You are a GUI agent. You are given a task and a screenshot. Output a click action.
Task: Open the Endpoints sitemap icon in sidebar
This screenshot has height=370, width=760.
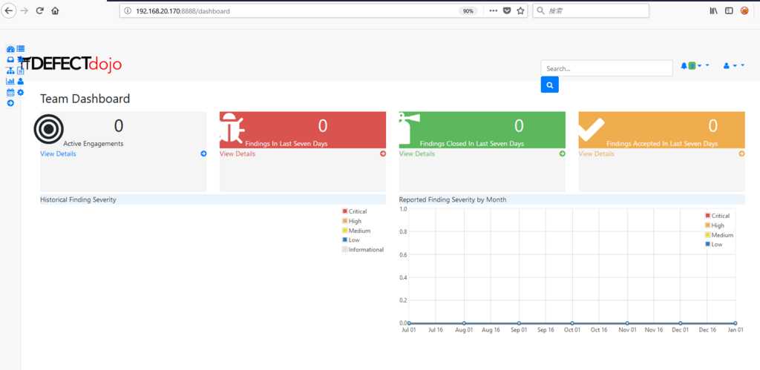coord(10,70)
